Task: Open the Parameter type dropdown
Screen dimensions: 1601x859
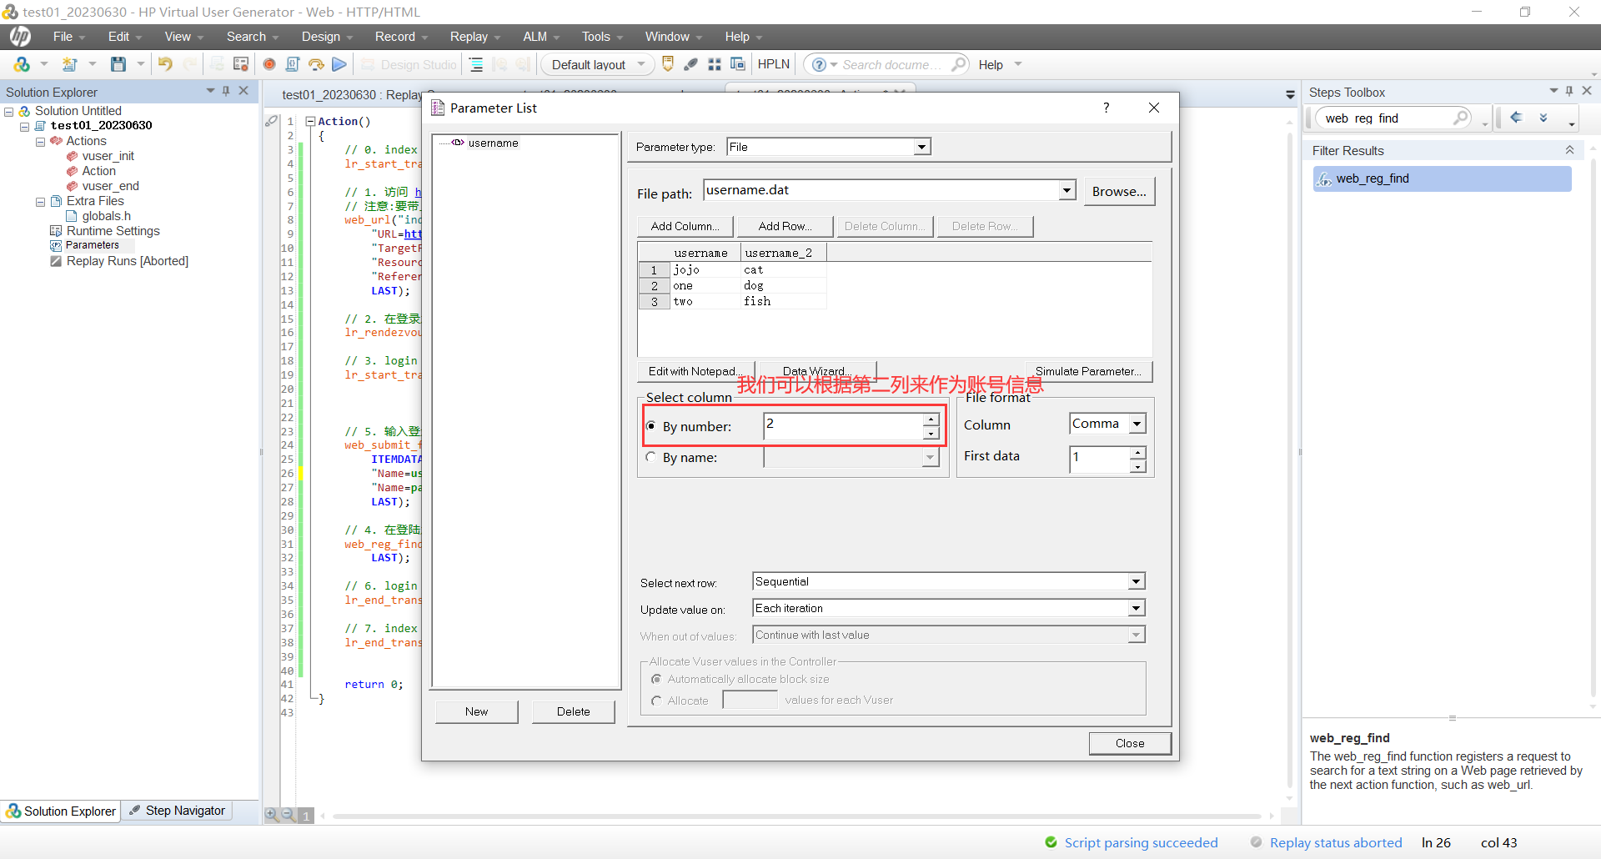Action: pos(921,147)
